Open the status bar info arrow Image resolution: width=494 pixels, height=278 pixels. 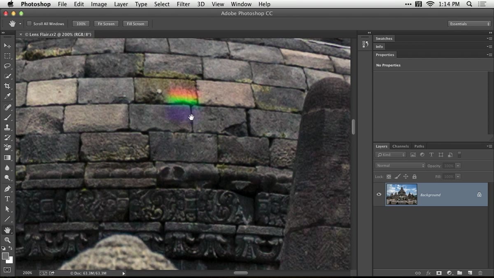[x=123, y=273]
